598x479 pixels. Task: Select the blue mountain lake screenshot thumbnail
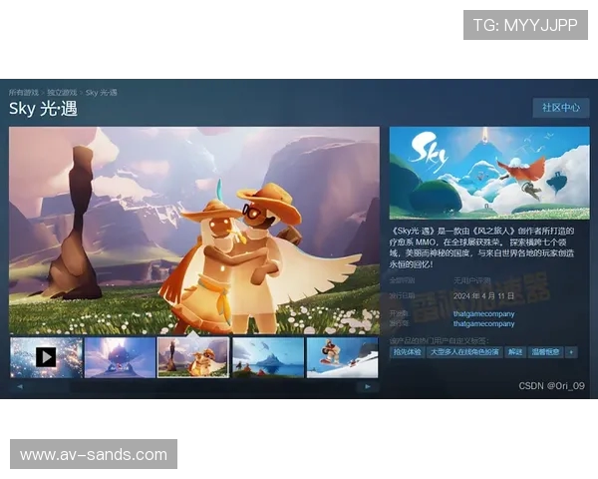pos(267,356)
